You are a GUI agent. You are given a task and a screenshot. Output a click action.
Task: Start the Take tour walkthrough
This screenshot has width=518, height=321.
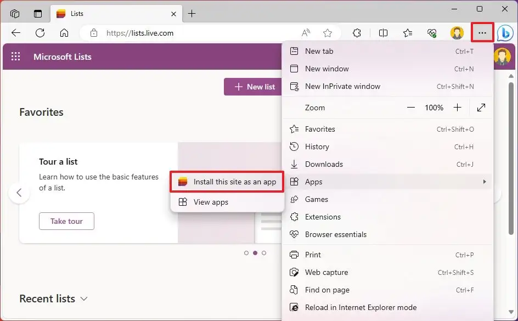tap(66, 221)
